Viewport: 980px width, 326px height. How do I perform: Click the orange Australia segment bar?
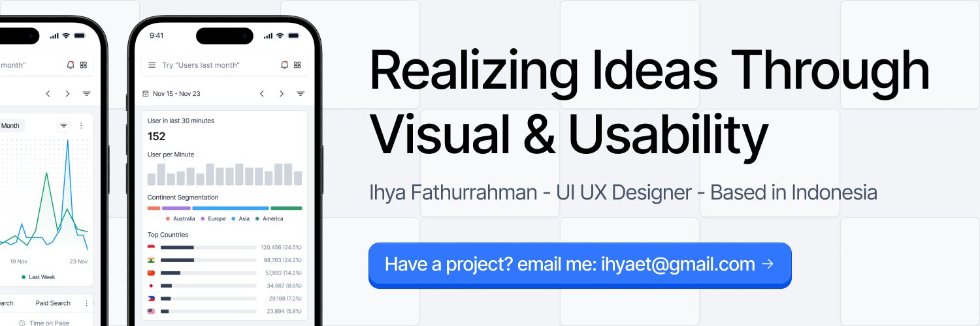tap(154, 208)
